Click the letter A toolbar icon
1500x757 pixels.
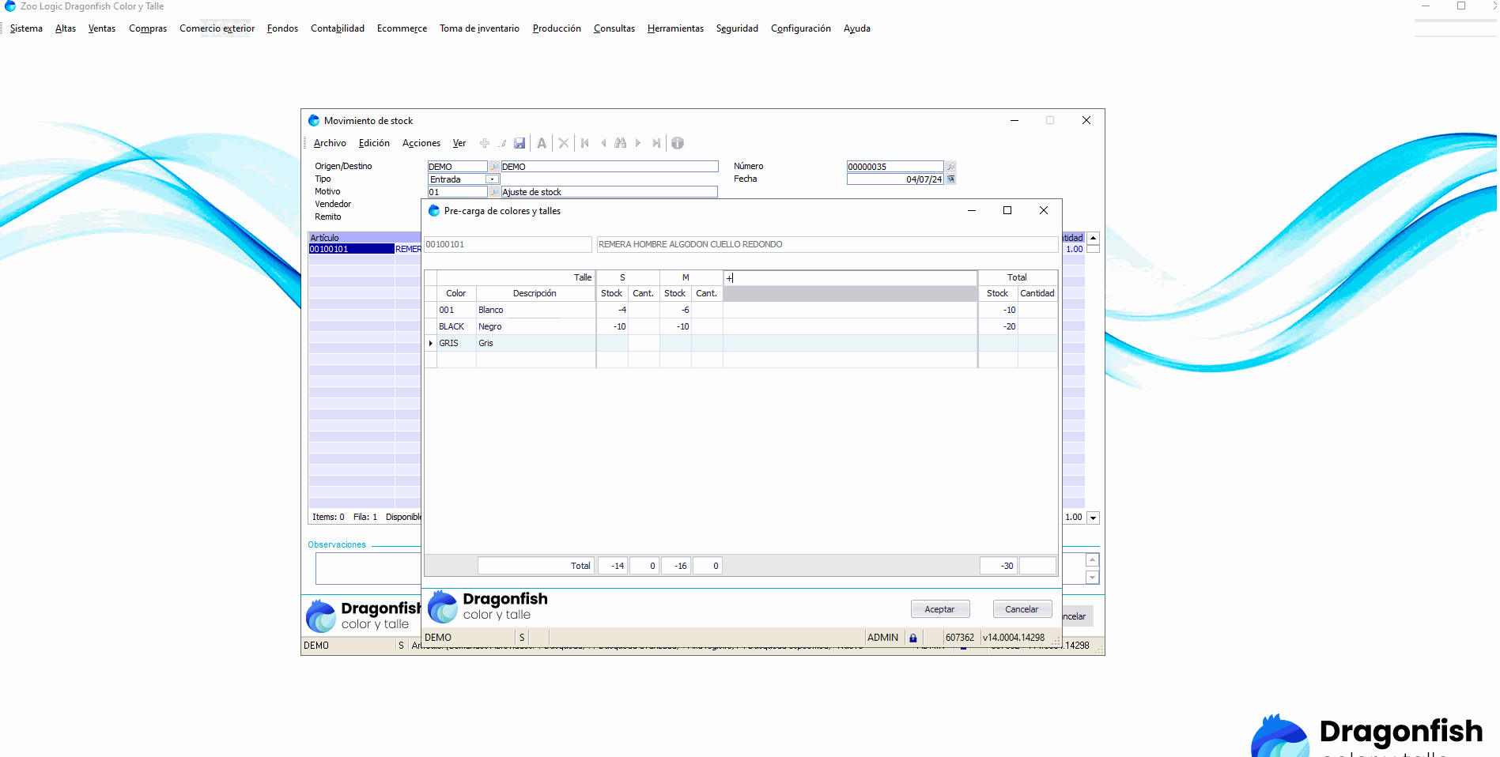tap(542, 143)
